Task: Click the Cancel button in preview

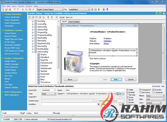Action: (131, 79)
